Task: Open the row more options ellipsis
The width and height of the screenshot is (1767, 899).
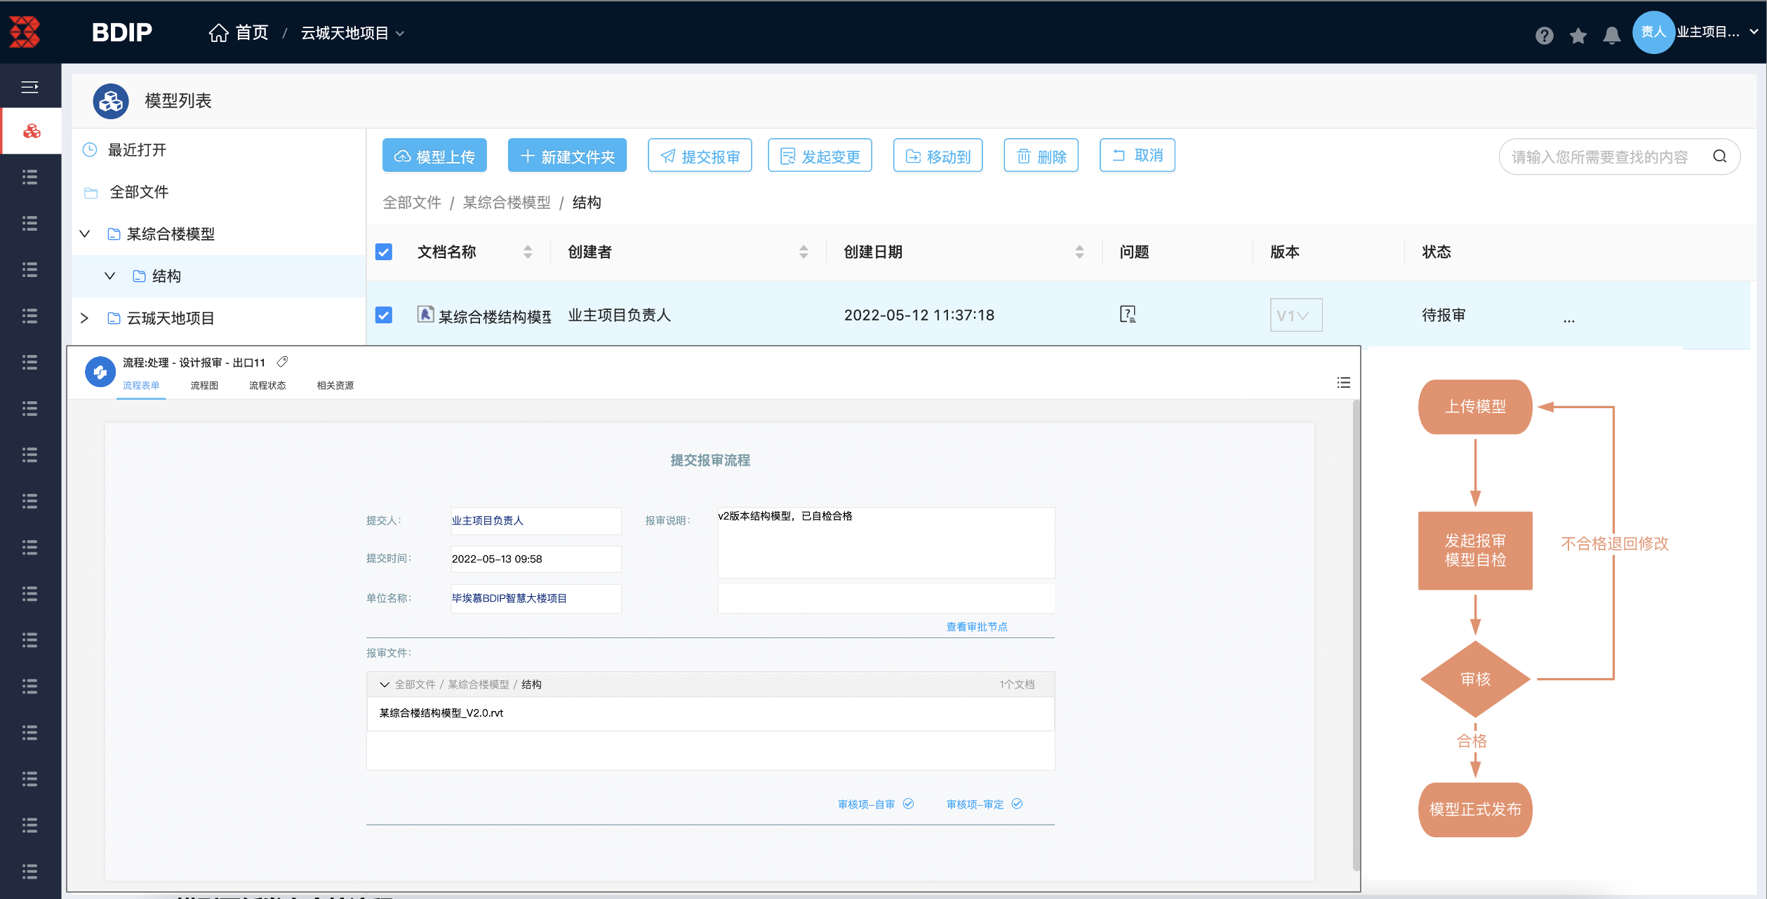Action: click(1569, 320)
